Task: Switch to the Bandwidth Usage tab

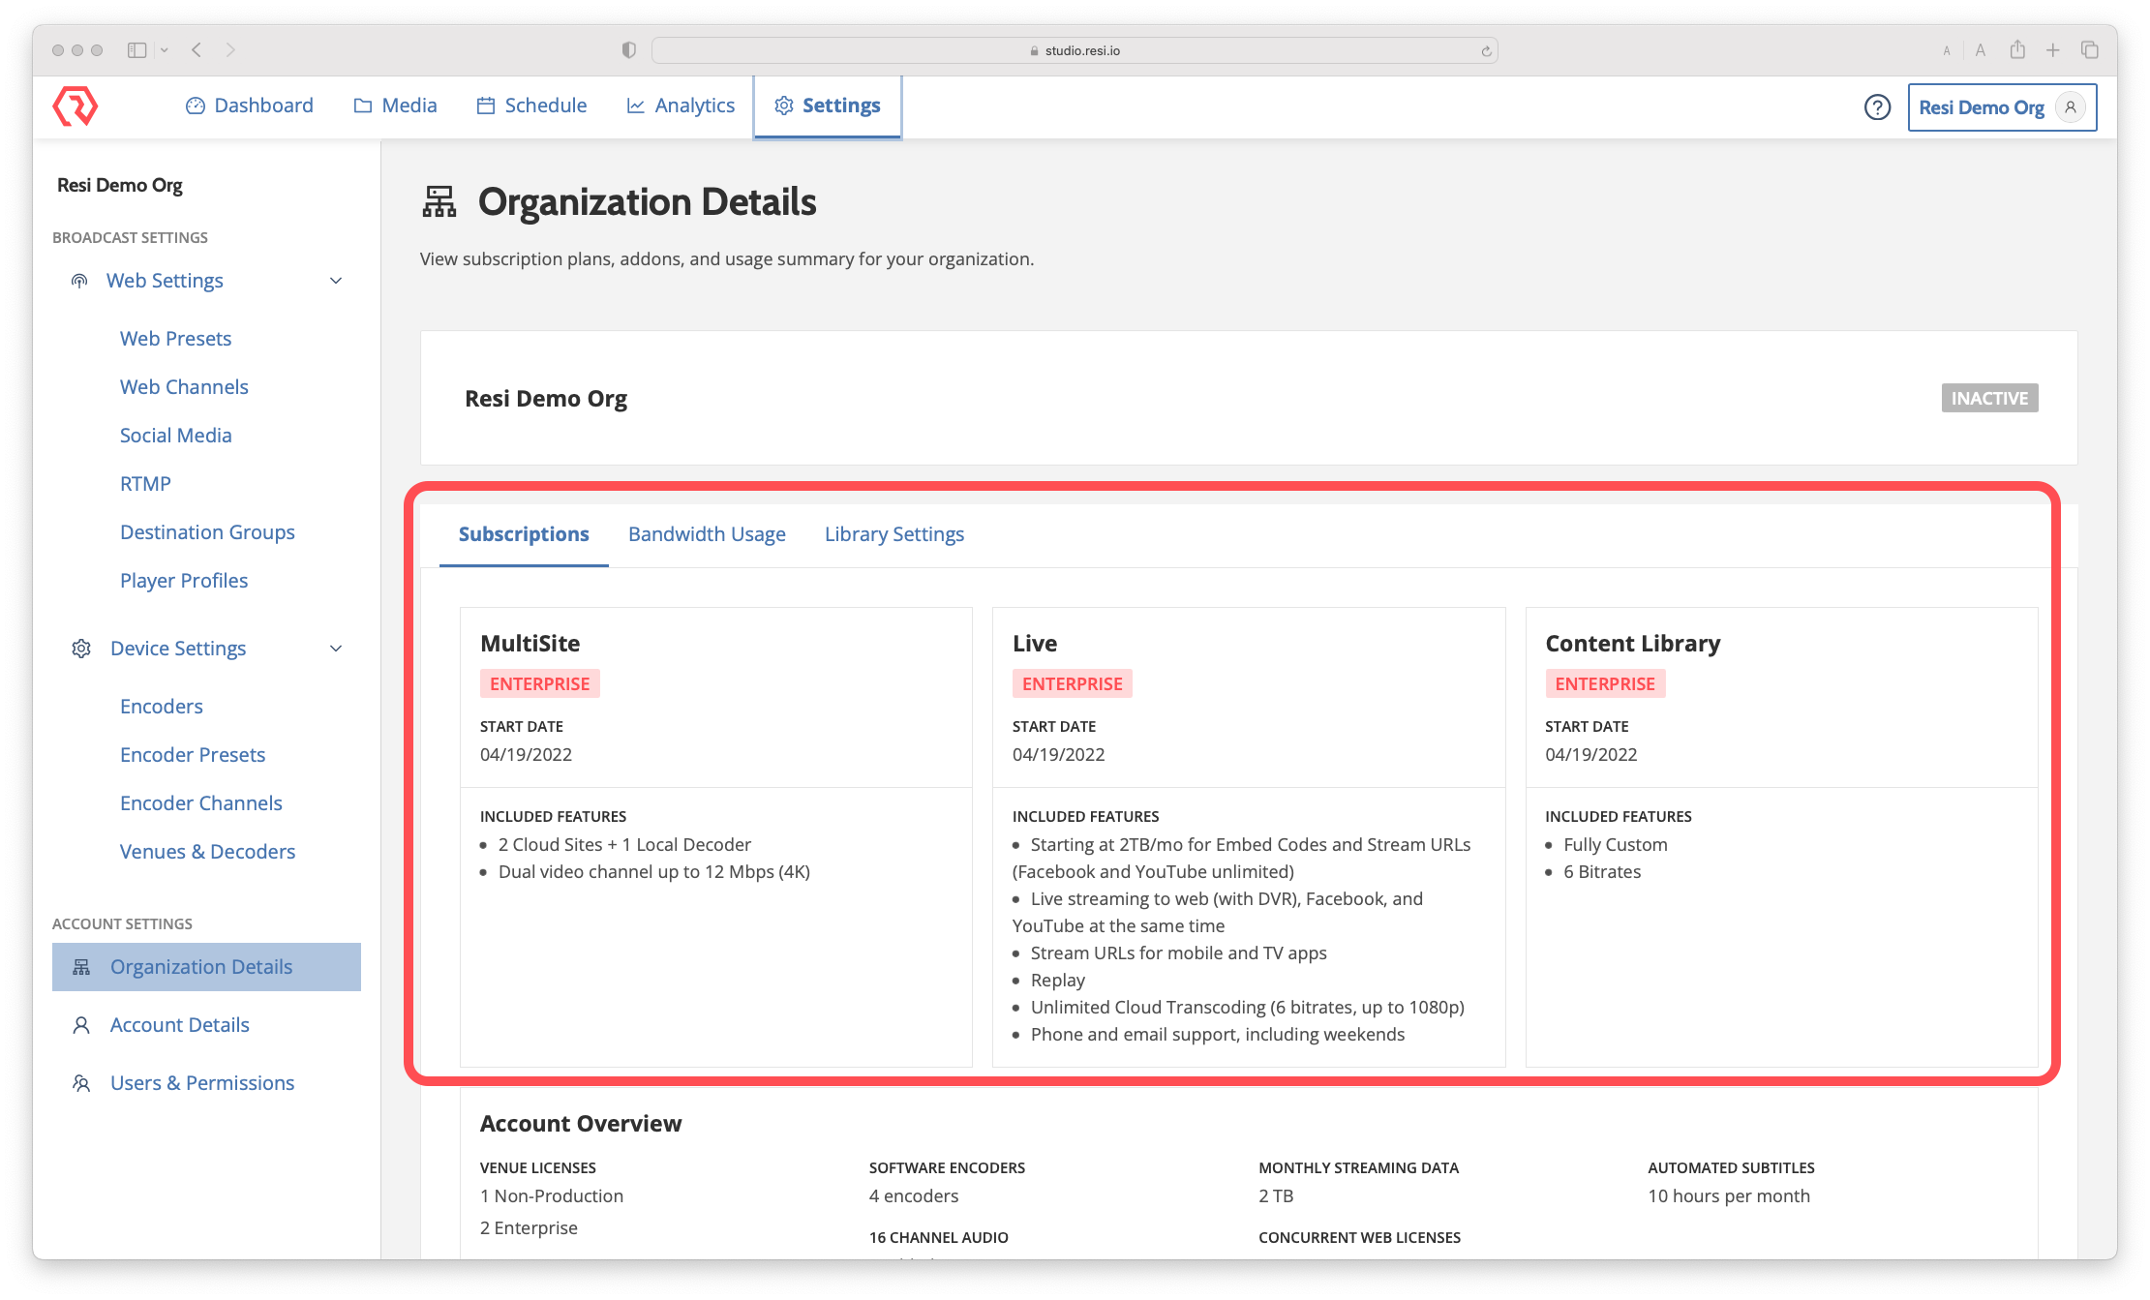Action: pos(707,534)
